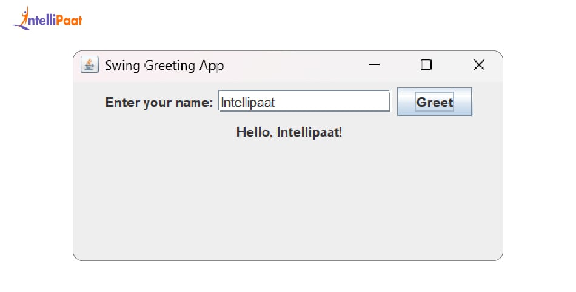Minimize the Swing Greeting App window
Viewport: 576px width, 292px height.
point(374,65)
